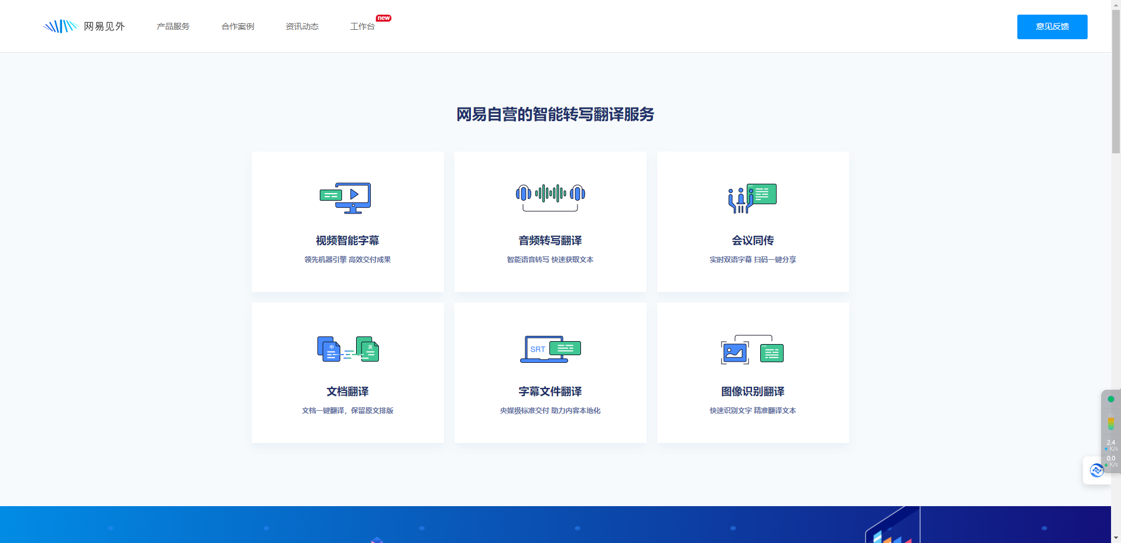
Task: Open the 视频智能字幕 service link
Action: click(347, 240)
